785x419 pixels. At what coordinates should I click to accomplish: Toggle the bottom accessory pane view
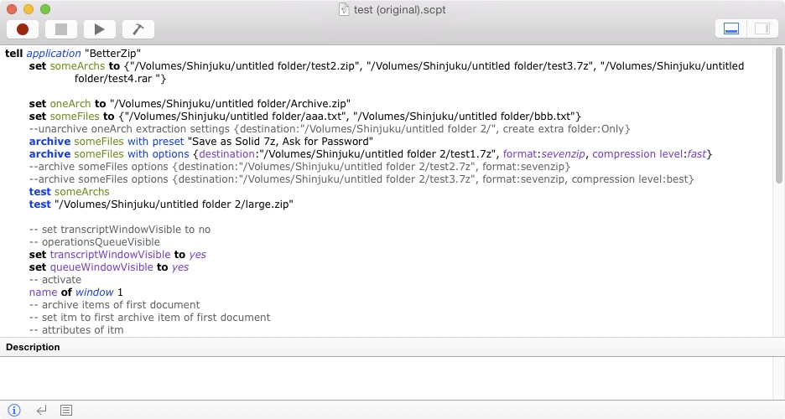tap(730, 28)
